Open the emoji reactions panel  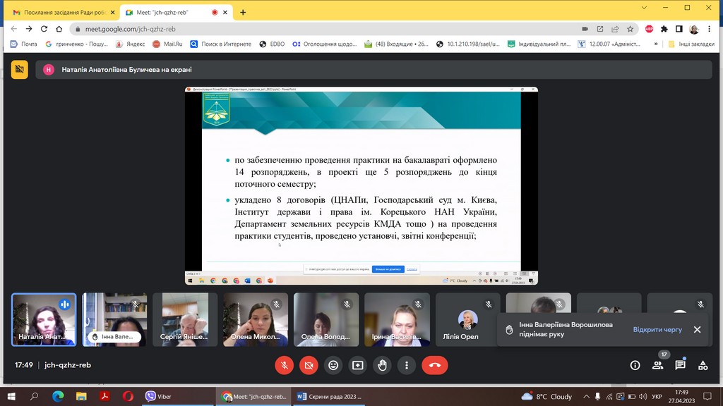[x=333, y=365]
